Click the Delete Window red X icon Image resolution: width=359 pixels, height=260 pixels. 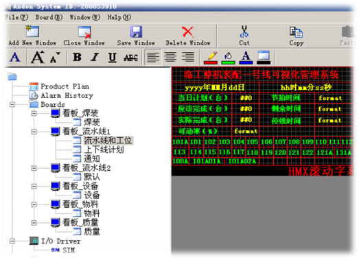[188, 32]
